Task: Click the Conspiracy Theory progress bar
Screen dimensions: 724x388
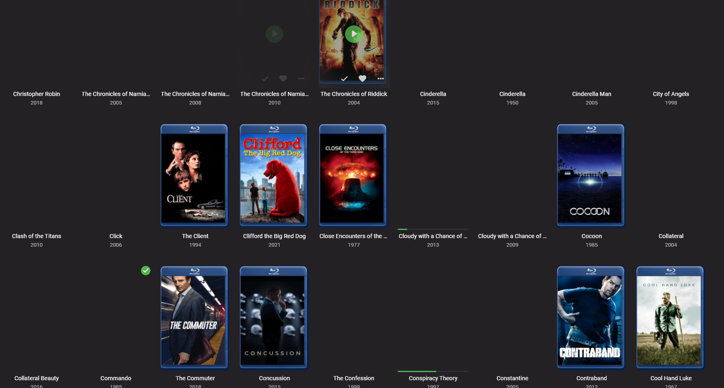Action: [x=433, y=371]
